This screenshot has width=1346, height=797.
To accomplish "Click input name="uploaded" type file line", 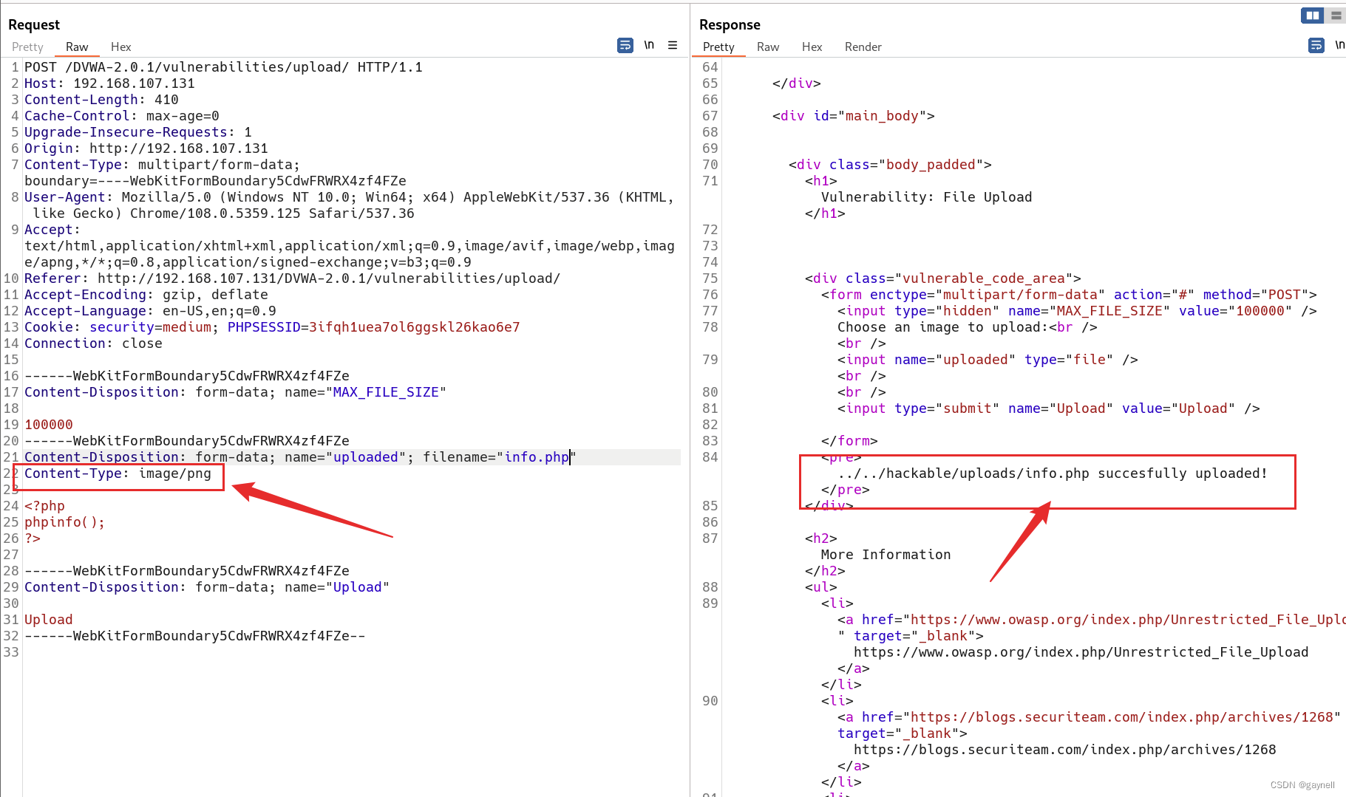I will click(x=988, y=360).
